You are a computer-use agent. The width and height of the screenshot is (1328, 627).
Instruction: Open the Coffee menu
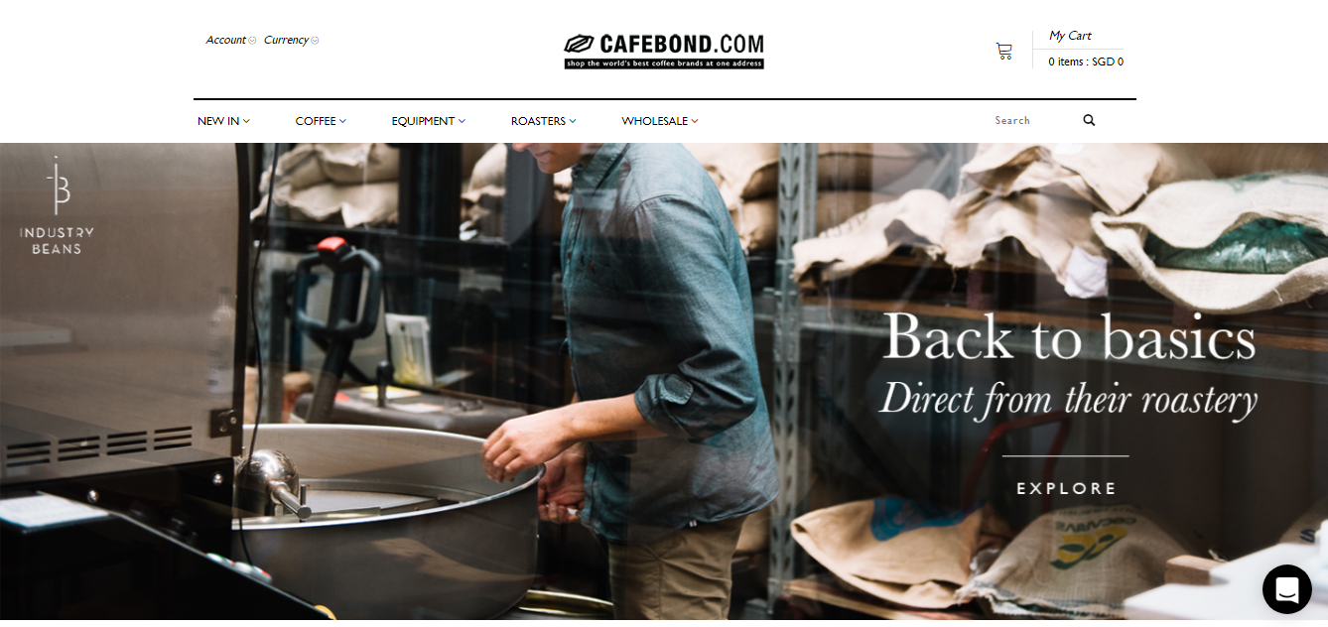point(321,121)
